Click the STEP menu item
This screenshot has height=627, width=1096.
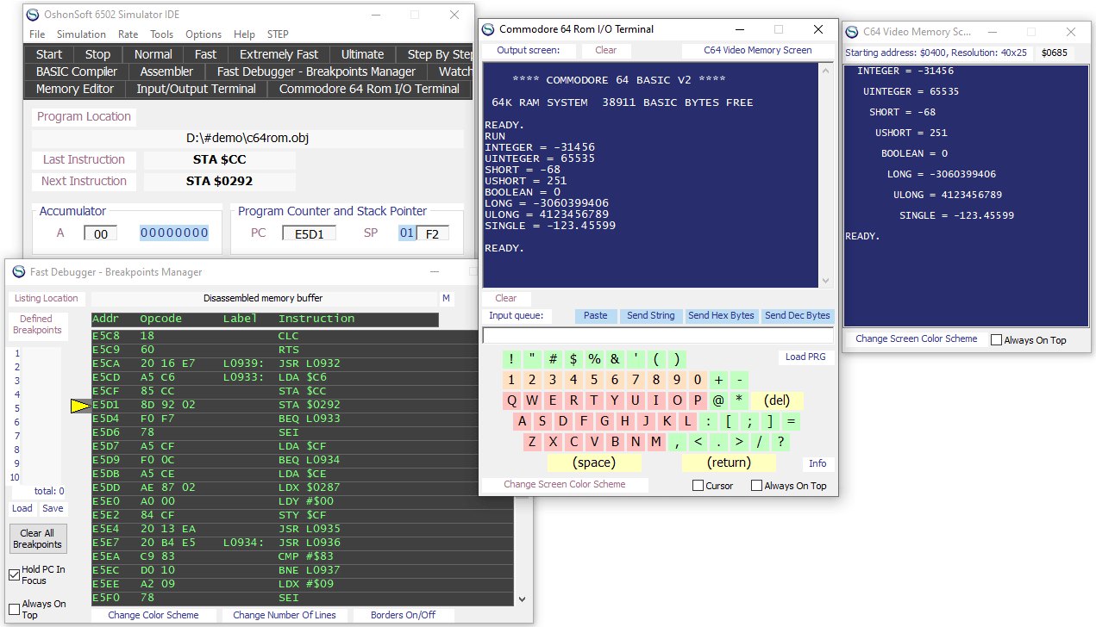coord(278,34)
